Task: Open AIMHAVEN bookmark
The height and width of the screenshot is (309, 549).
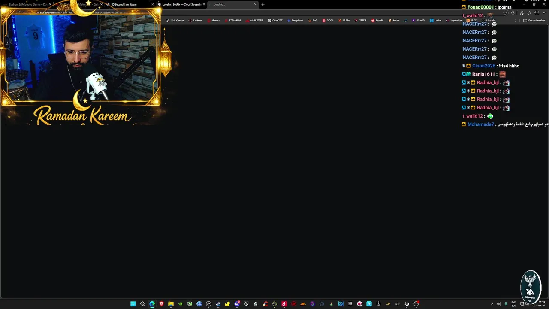Action: point(254,21)
